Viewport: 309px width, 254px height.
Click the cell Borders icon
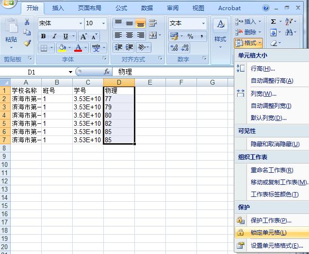[x=44, y=48]
